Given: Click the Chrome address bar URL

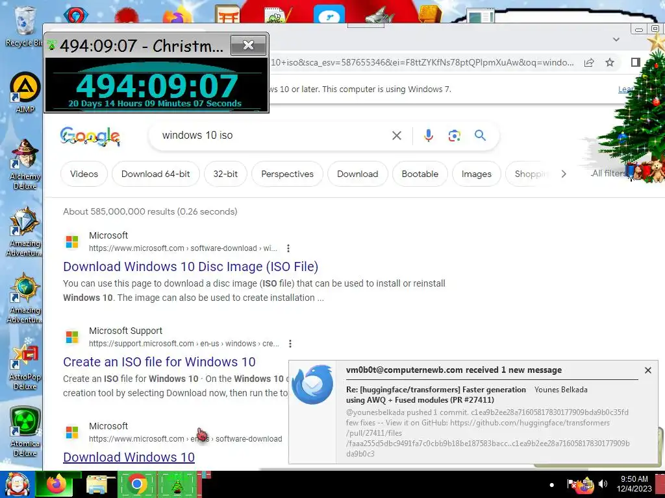Looking at the screenshot, I should 422,63.
